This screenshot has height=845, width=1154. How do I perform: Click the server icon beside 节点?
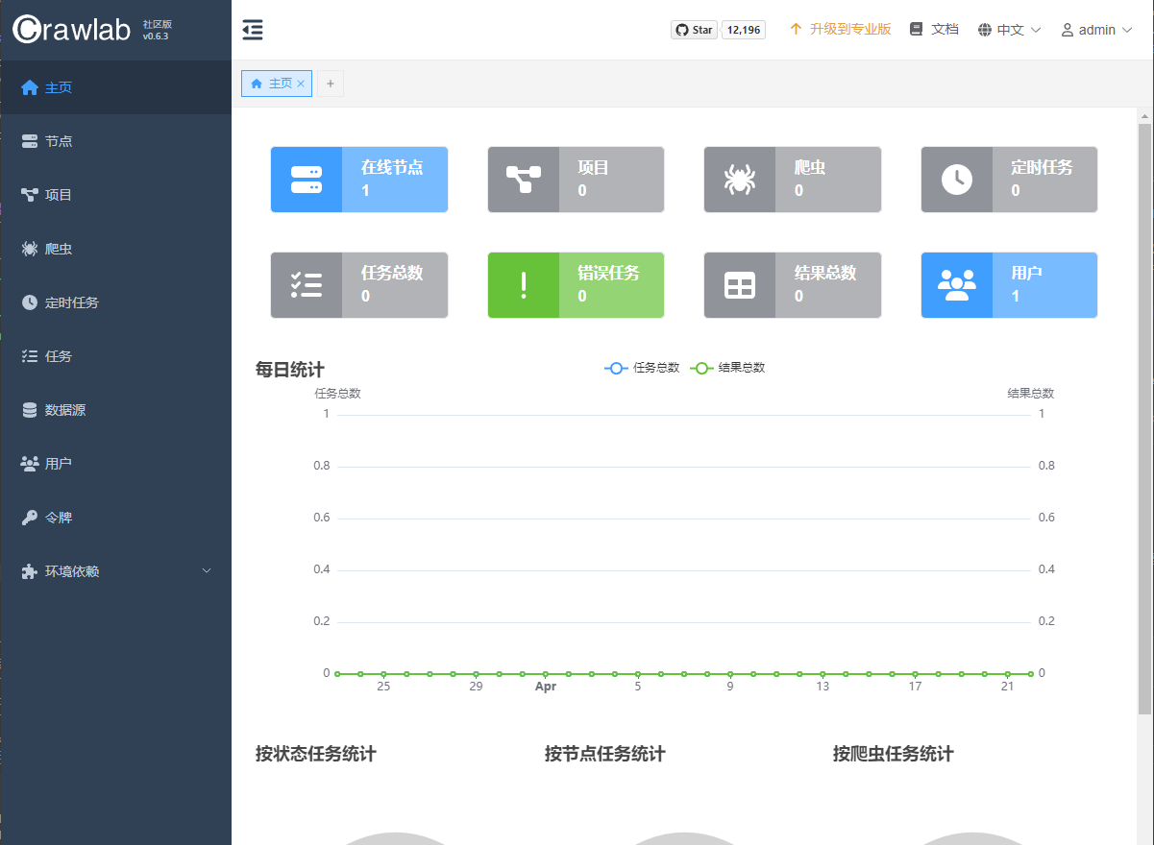[30, 141]
